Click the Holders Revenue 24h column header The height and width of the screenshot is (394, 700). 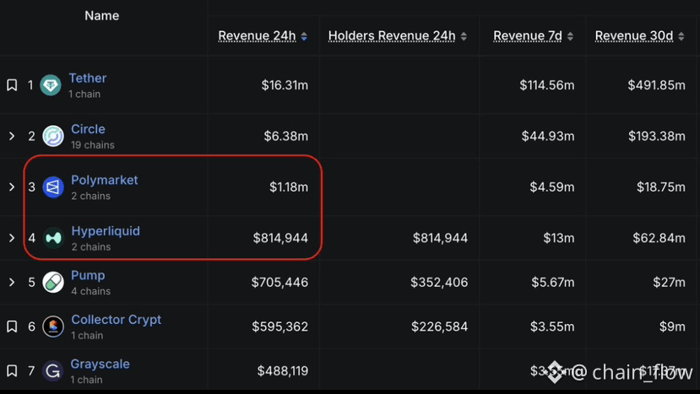tap(392, 35)
